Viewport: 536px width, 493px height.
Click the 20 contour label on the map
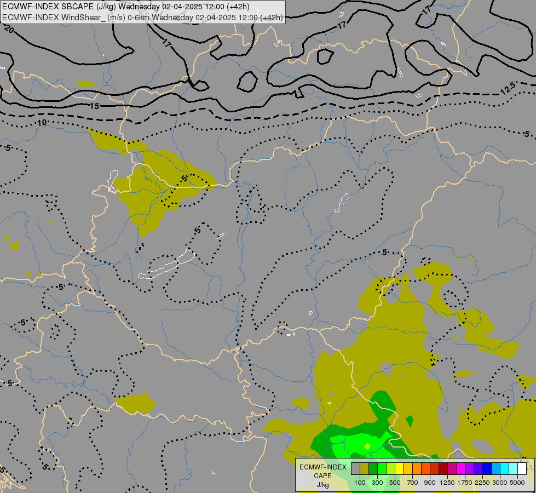[x=9, y=30]
